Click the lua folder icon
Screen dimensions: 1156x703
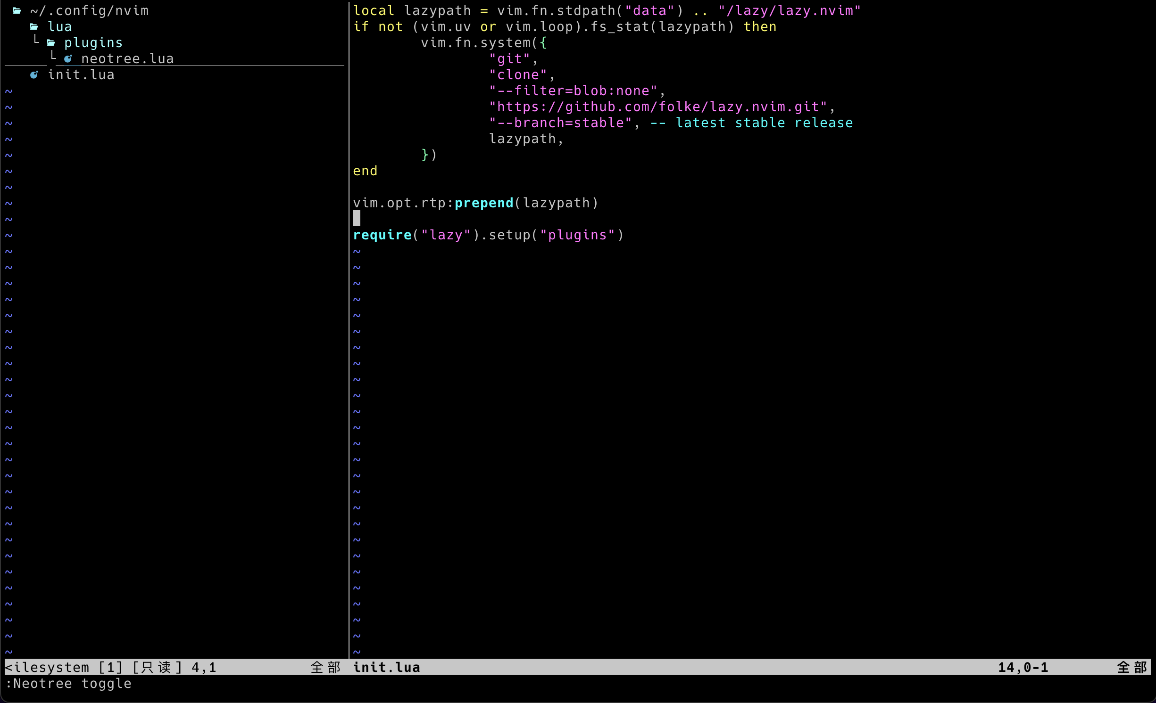click(x=34, y=27)
